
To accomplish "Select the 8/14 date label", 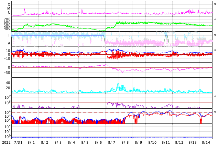I will (x=206, y=143).
